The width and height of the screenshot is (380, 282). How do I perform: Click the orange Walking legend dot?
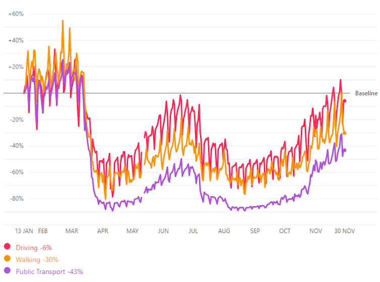point(7,259)
